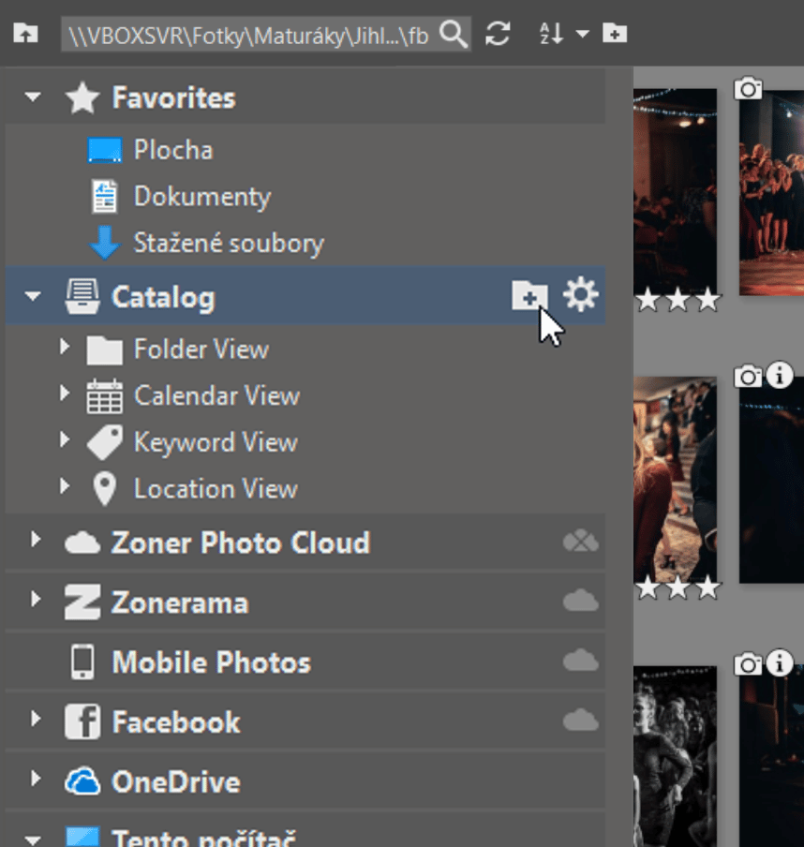804x847 pixels.
Task: Click the folder path input field
Action: pyautogui.click(x=249, y=35)
